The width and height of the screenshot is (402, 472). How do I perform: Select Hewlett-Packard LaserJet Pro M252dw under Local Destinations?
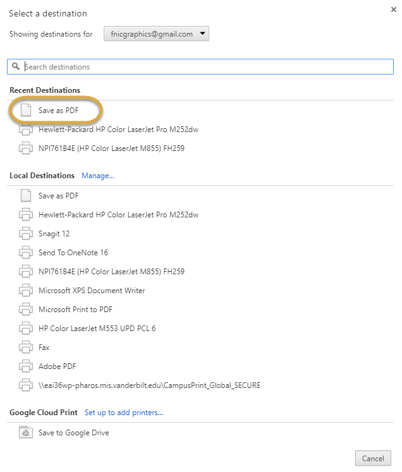coord(200,215)
